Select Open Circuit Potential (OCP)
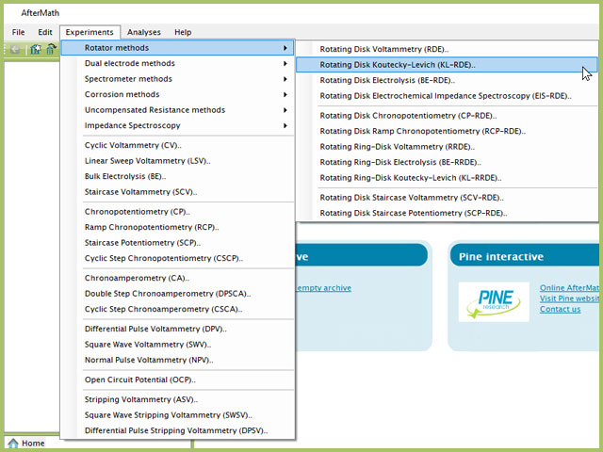The image size is (603, 452). tap(178, 379)
